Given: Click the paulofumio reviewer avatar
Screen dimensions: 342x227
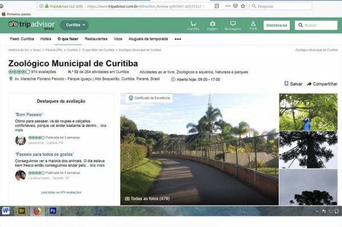Looking at the screenshot, I should (21, 140).
